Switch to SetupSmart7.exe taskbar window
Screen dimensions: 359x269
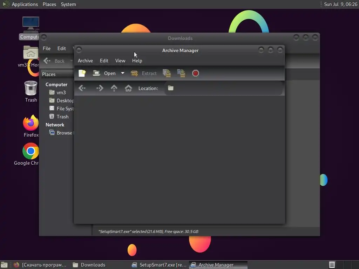coord(160,265)
